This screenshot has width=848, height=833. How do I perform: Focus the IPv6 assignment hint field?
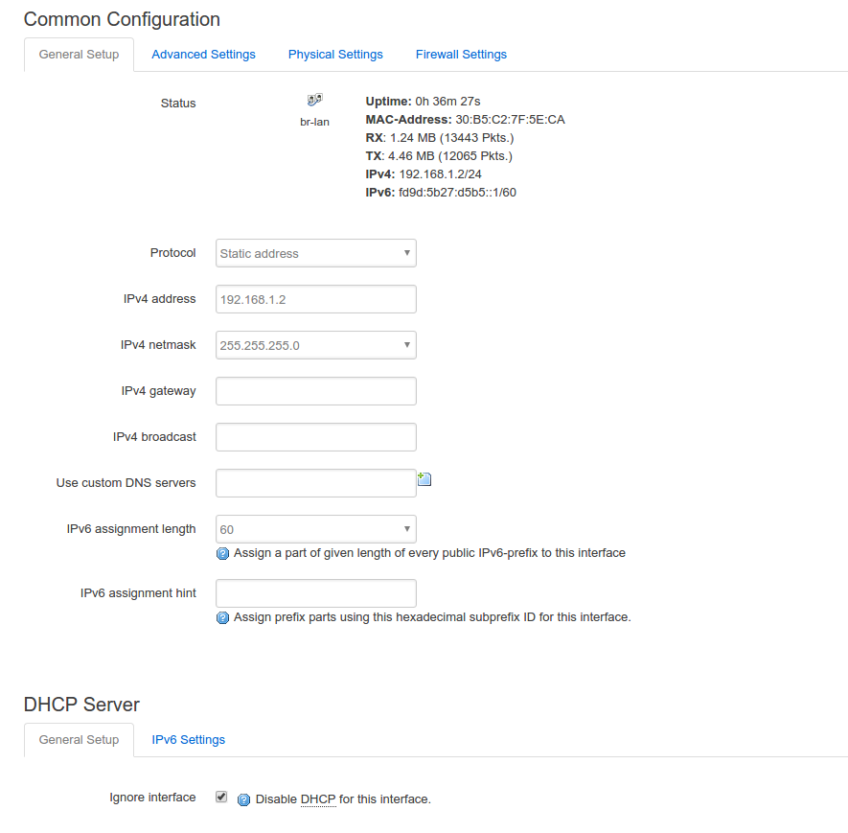[x=316, y=593]
